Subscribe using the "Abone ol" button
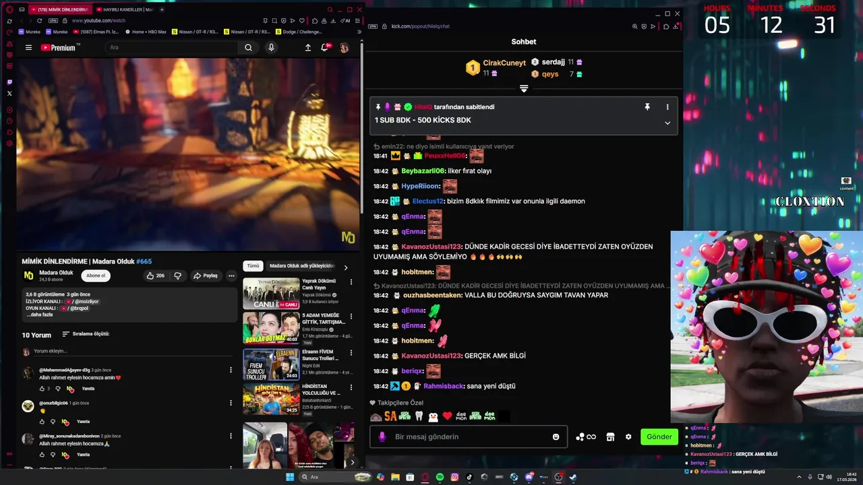The height and width of the screenshot is (485, 863). coord(96,276)
